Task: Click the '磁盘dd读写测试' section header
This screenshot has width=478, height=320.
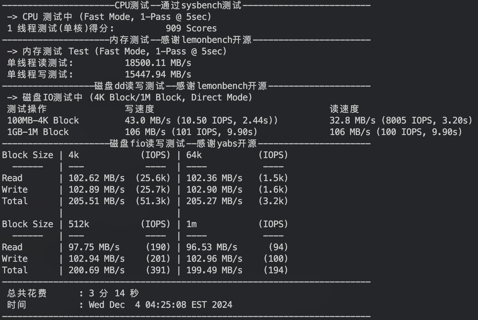Action: (x=129, y=86)
